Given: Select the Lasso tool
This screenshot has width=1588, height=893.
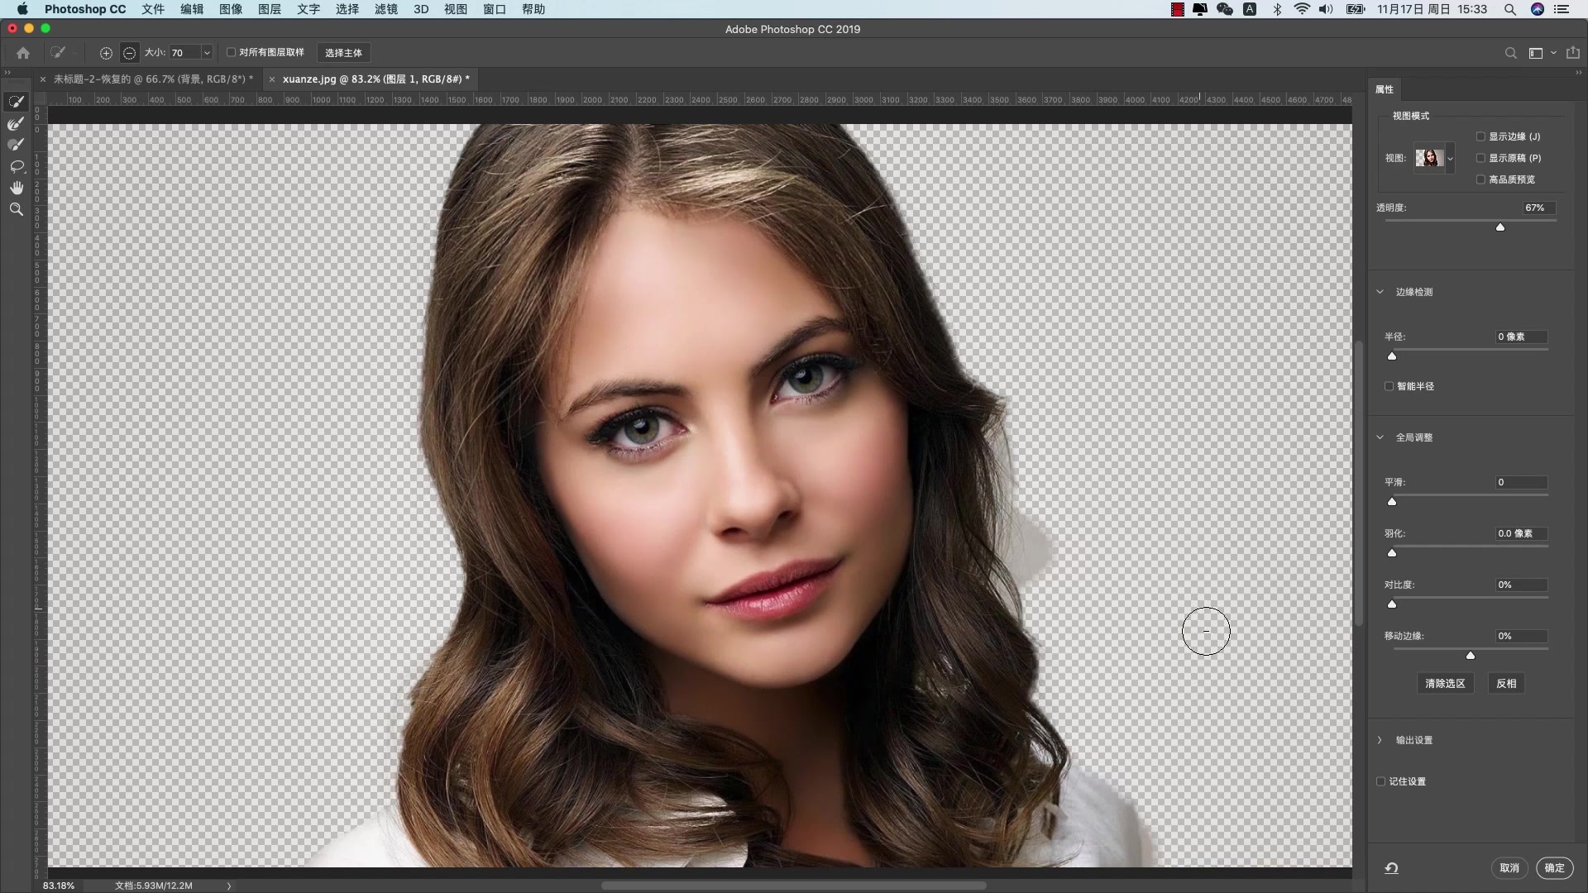Looking at the screenshot, I should [x=16, y=166].
